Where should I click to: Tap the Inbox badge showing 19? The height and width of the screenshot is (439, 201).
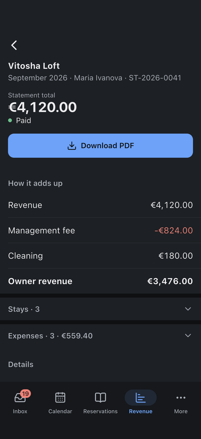pos(25,393)
